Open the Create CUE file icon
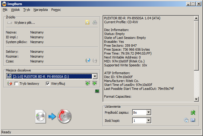The width and height of the screenshot is (203, 136). (95, 23)
